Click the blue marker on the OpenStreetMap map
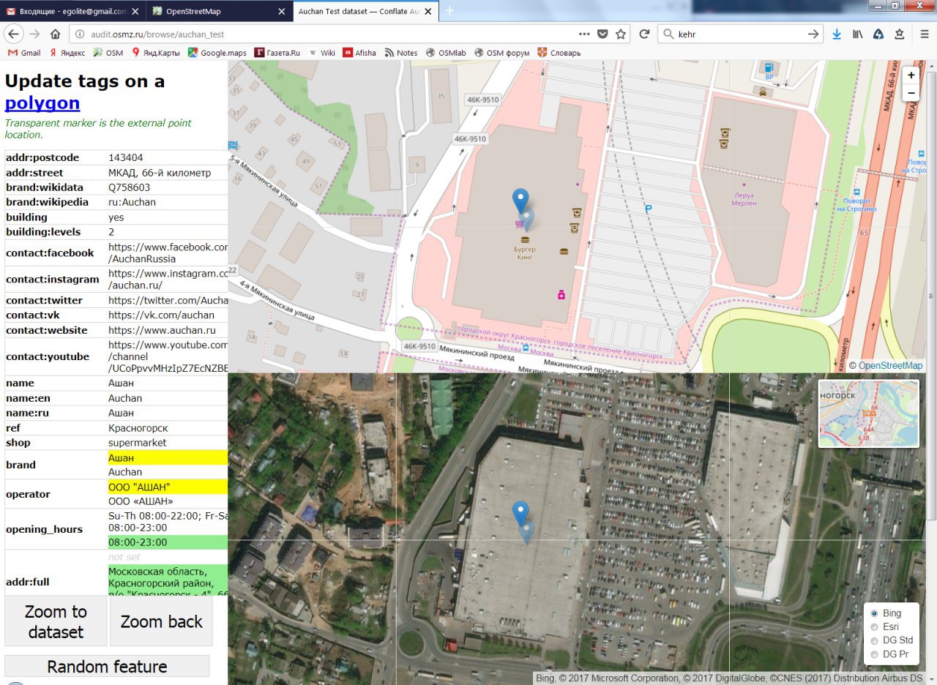This screenshot has height=685, width=937. click(x=520, y=202)
